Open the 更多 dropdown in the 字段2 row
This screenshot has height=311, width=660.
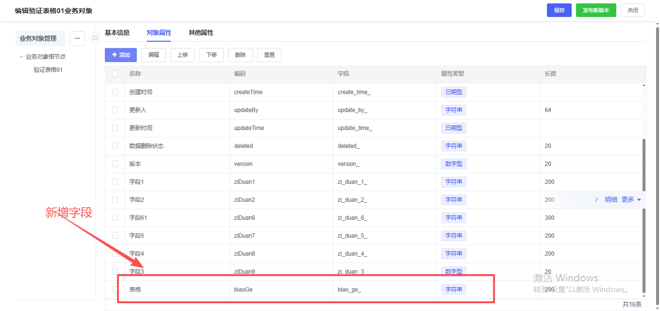(x=631, y=199)
